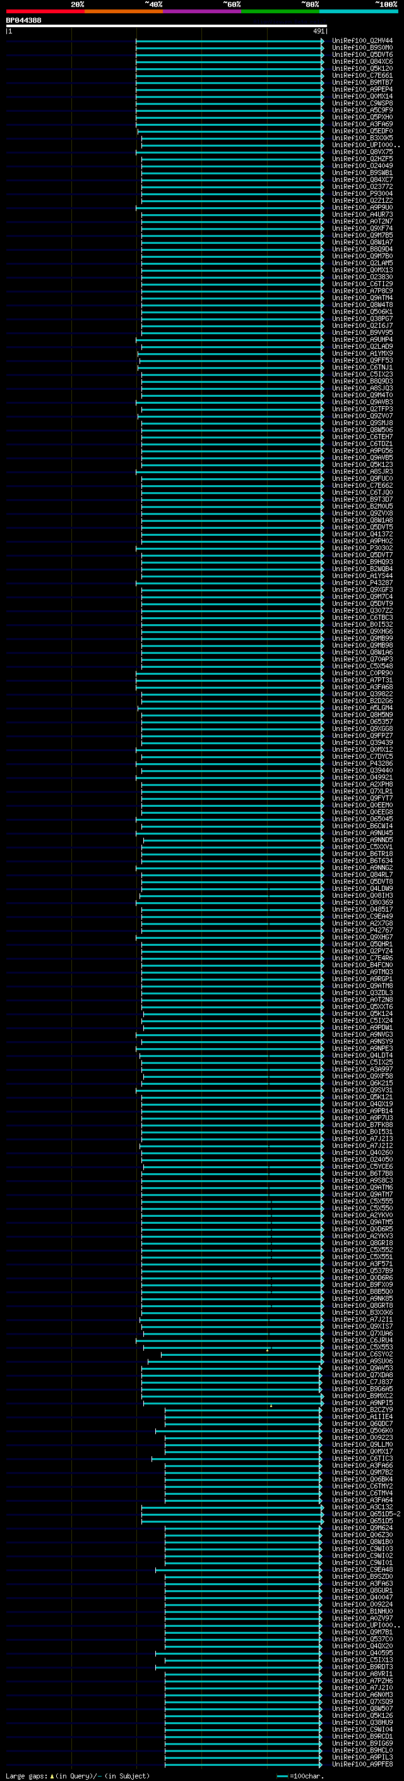This screenshot has width=404, height=1781.
Task: Click the UniRef100_B3XXK5 label
Action: point(362,138)
